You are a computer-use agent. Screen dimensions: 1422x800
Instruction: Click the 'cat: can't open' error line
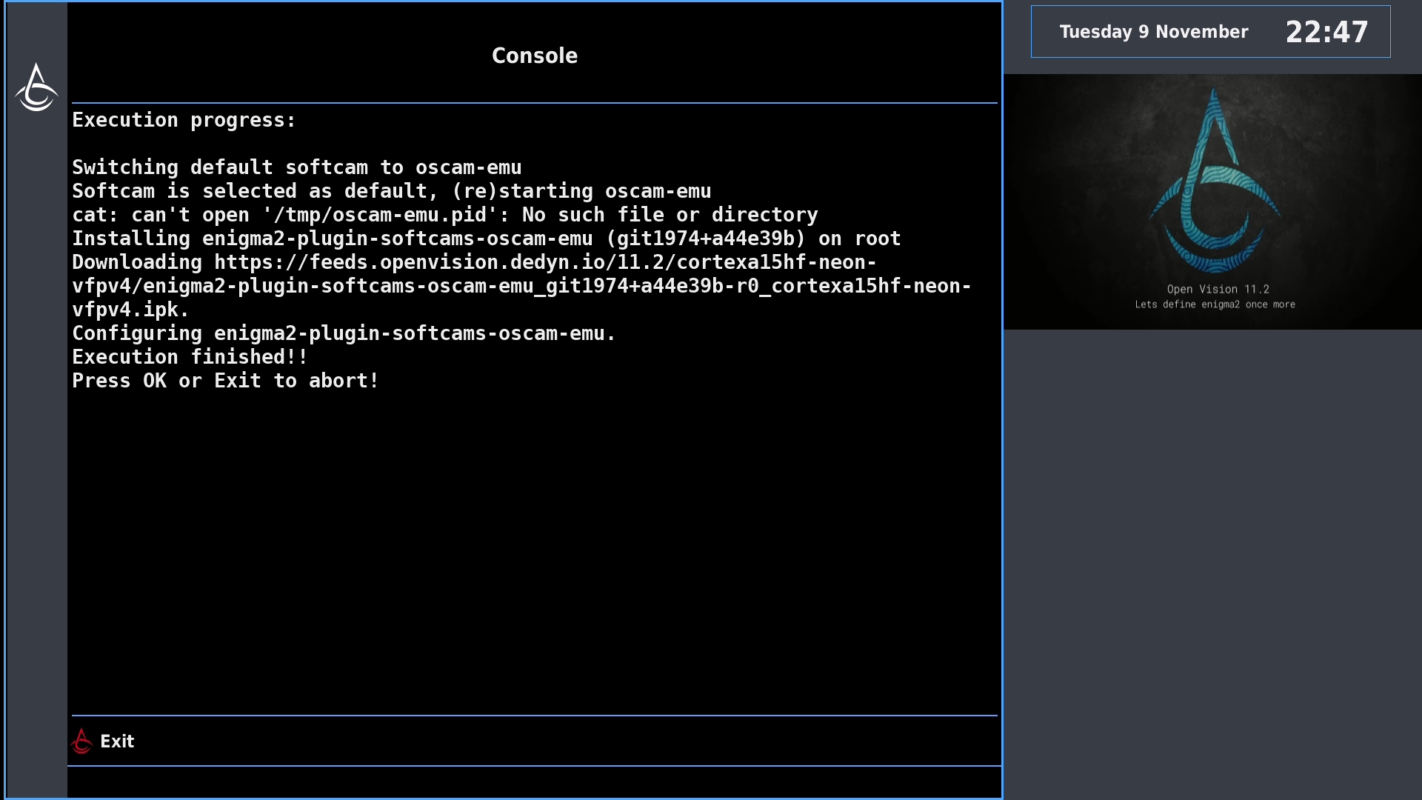444,215
